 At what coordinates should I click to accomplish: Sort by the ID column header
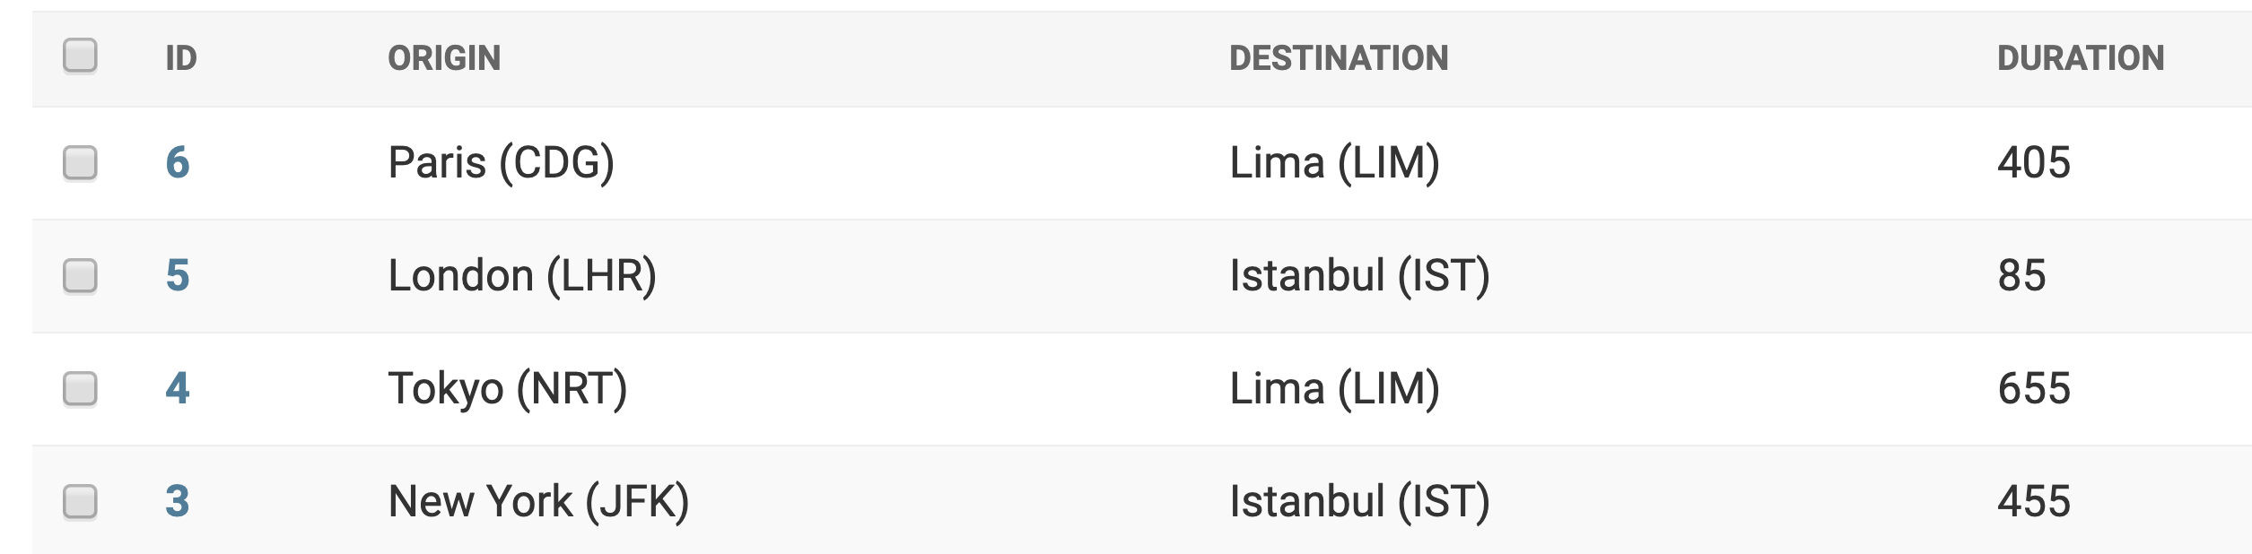coord(181,59)
